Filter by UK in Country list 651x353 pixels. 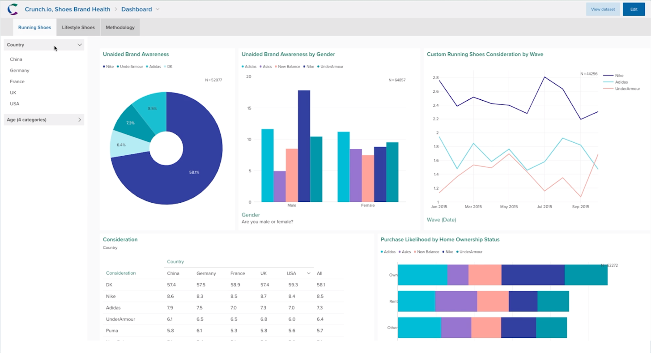[x=13, y=93]
